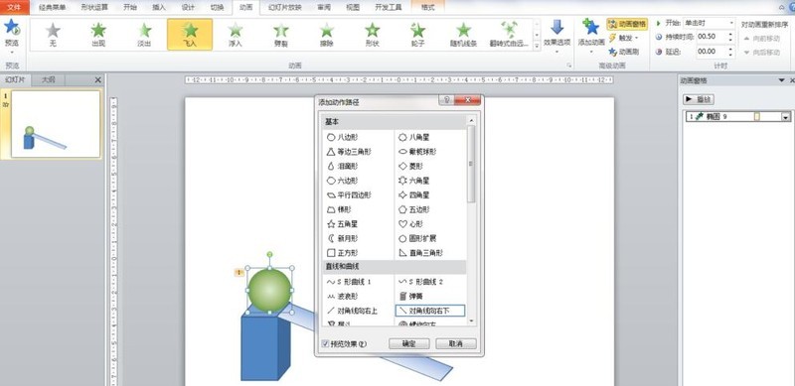Viewport: 795px width, 386px height.
Task: Pick 六角星 (6-point star) motion path
Action: point(414,181)
